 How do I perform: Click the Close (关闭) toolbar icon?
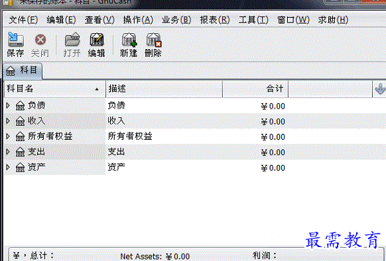(40, 40)
